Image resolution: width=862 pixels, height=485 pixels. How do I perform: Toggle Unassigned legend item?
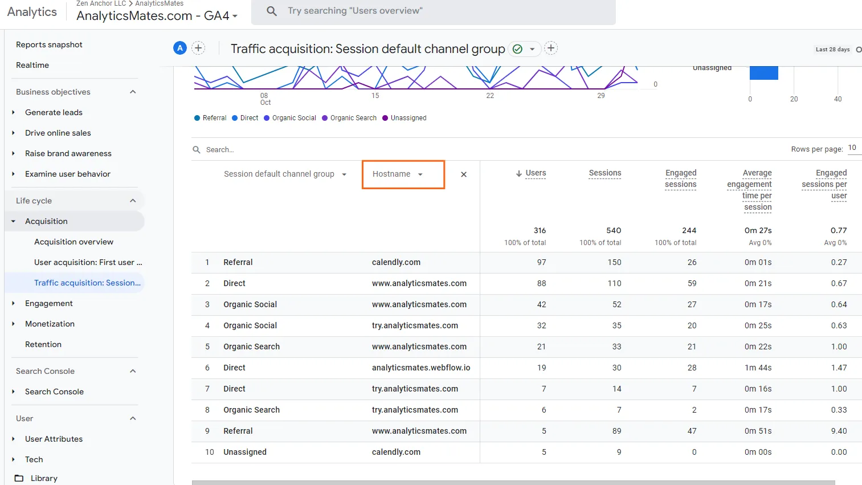(x=405, y=118)
